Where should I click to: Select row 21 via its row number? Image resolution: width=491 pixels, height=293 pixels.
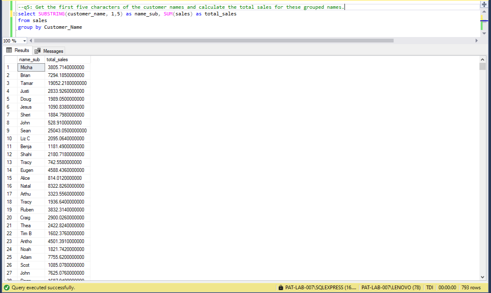pyautogui.click(x=11, y=226)
